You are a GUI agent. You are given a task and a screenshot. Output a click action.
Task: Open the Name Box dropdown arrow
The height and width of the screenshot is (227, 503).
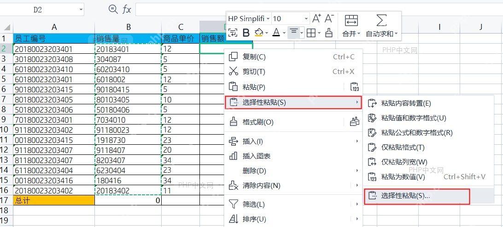[x=81, y=10]
